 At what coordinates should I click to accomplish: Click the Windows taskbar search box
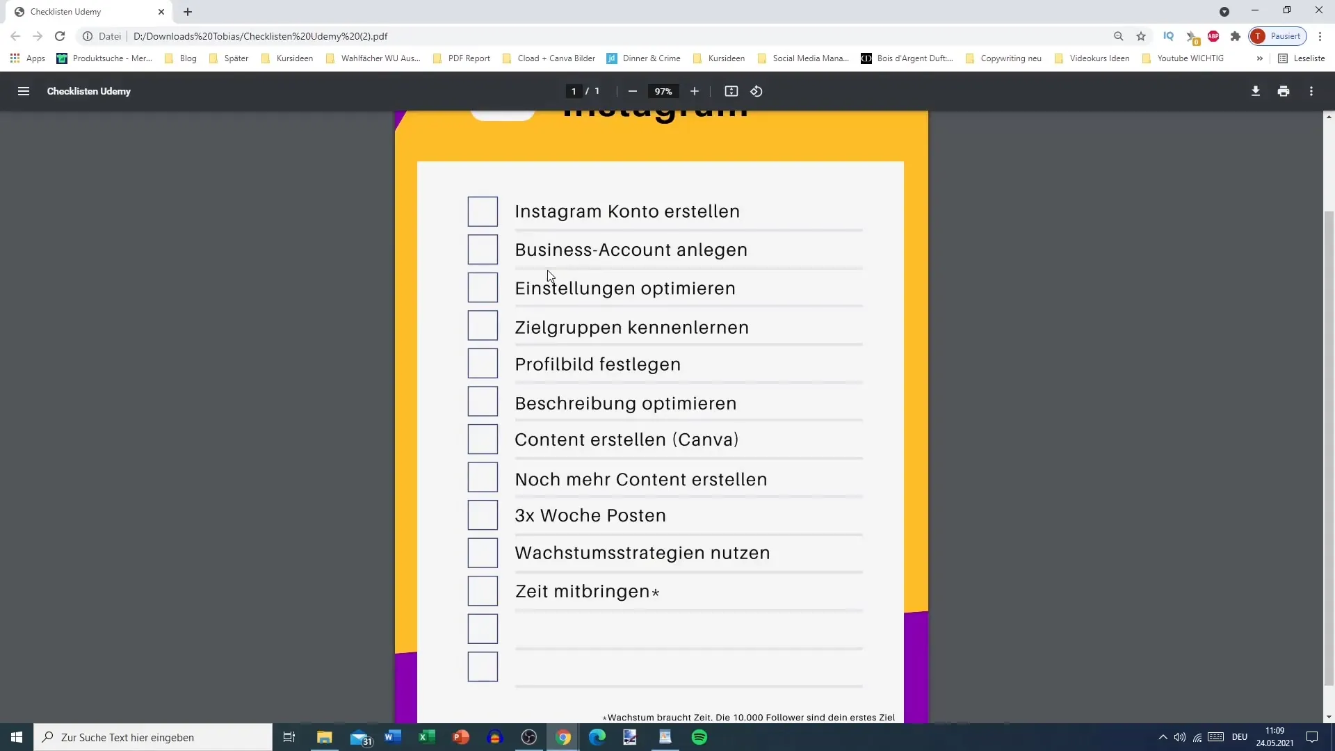coord(153,737)
